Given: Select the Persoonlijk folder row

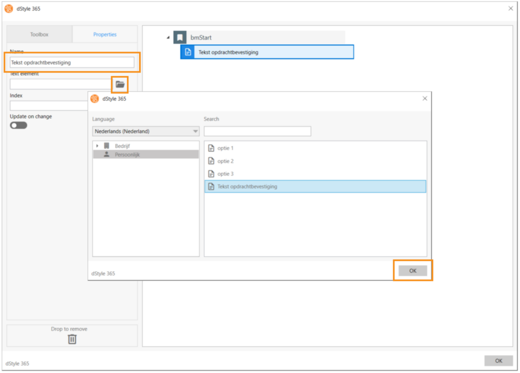Looking at the screenshot, I should pos(146,154).
